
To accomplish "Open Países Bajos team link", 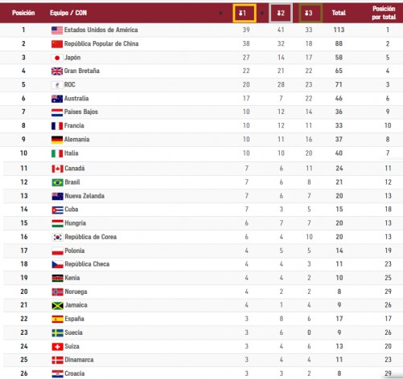I will pos(81,112).
